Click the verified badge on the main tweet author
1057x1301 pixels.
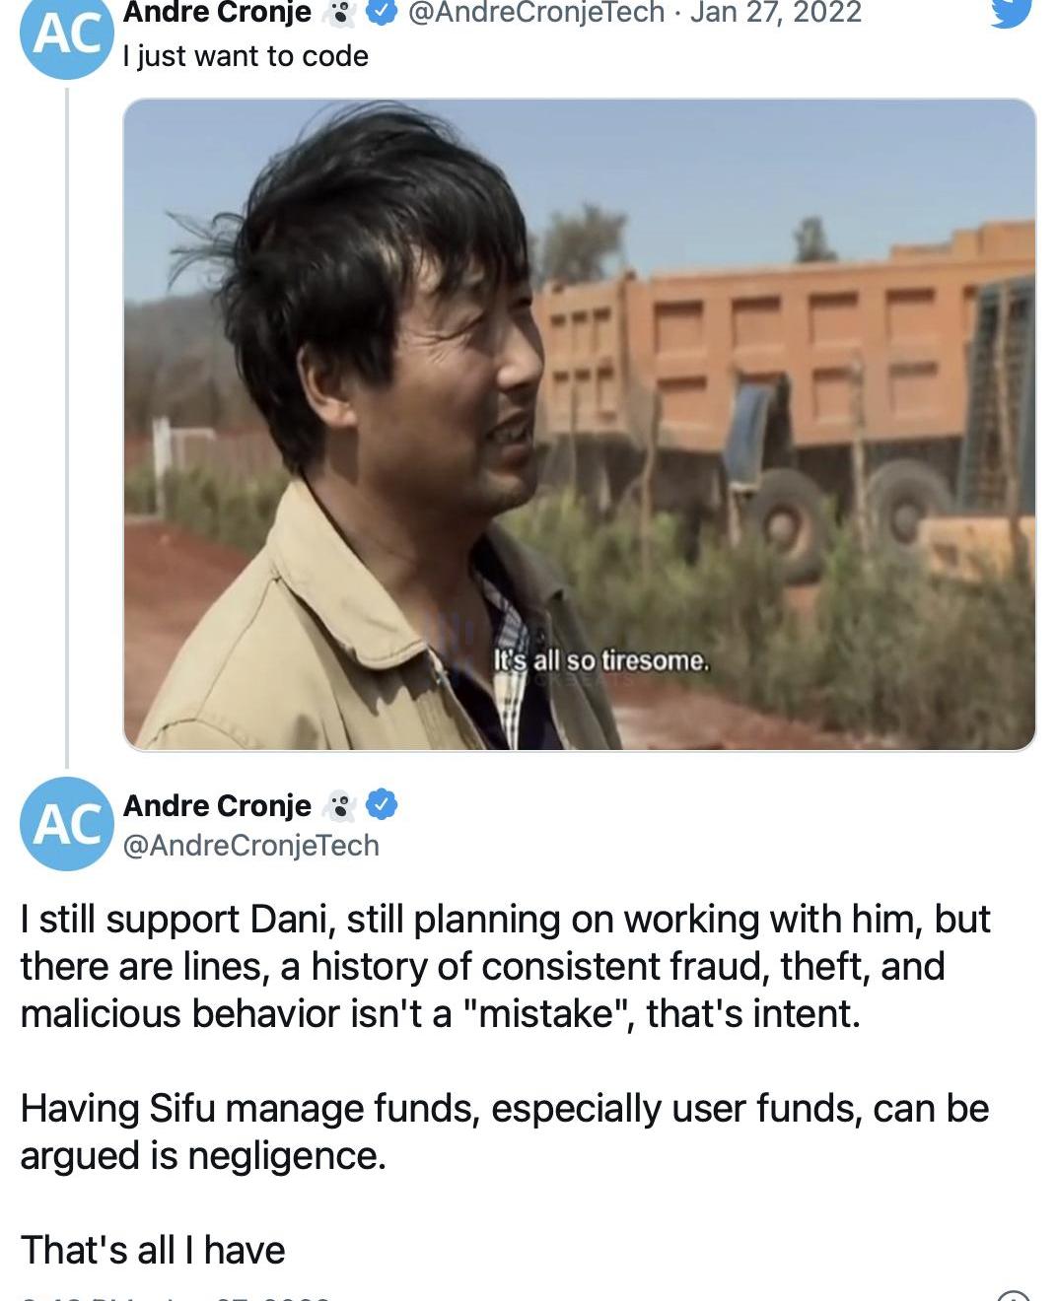coord(382,805)
